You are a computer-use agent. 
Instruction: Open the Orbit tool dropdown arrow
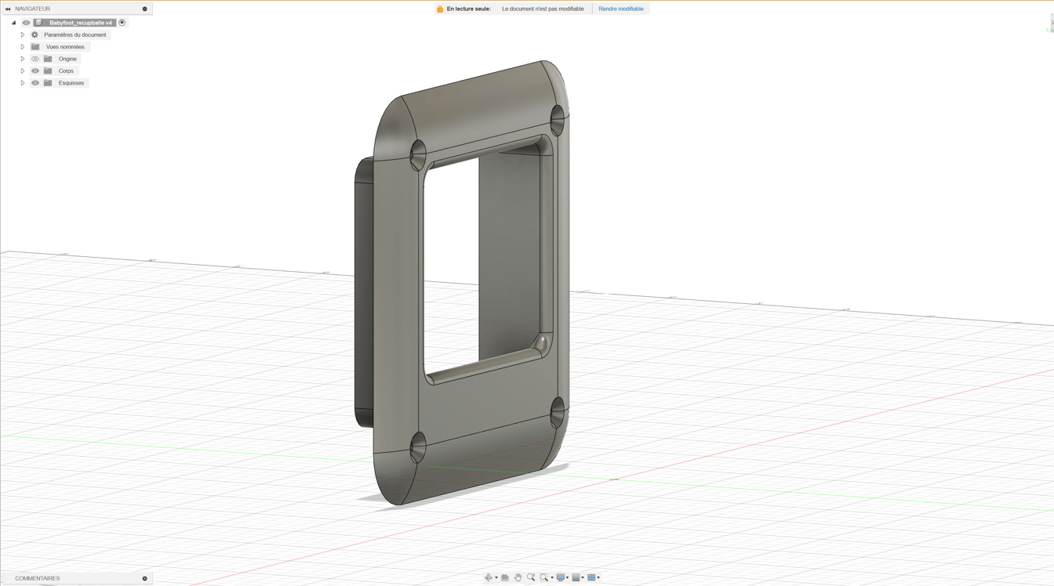[496, 578]
